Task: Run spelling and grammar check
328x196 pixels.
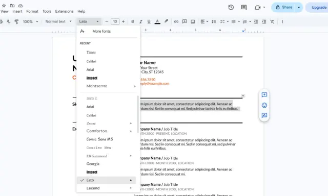Action: click(8, 21)
